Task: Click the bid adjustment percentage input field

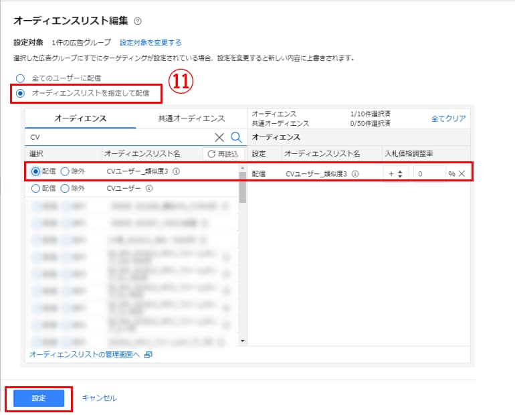Action: 429,173
